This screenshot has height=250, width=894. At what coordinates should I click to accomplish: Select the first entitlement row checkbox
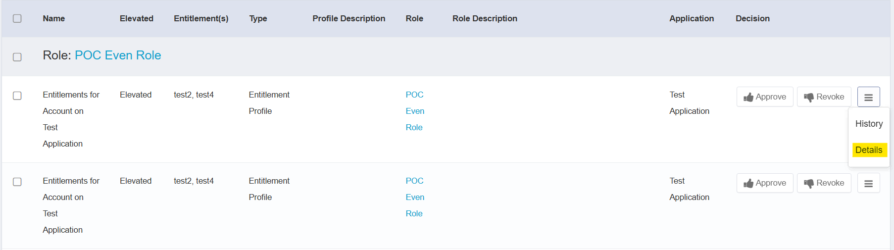[x=17, y=96]
